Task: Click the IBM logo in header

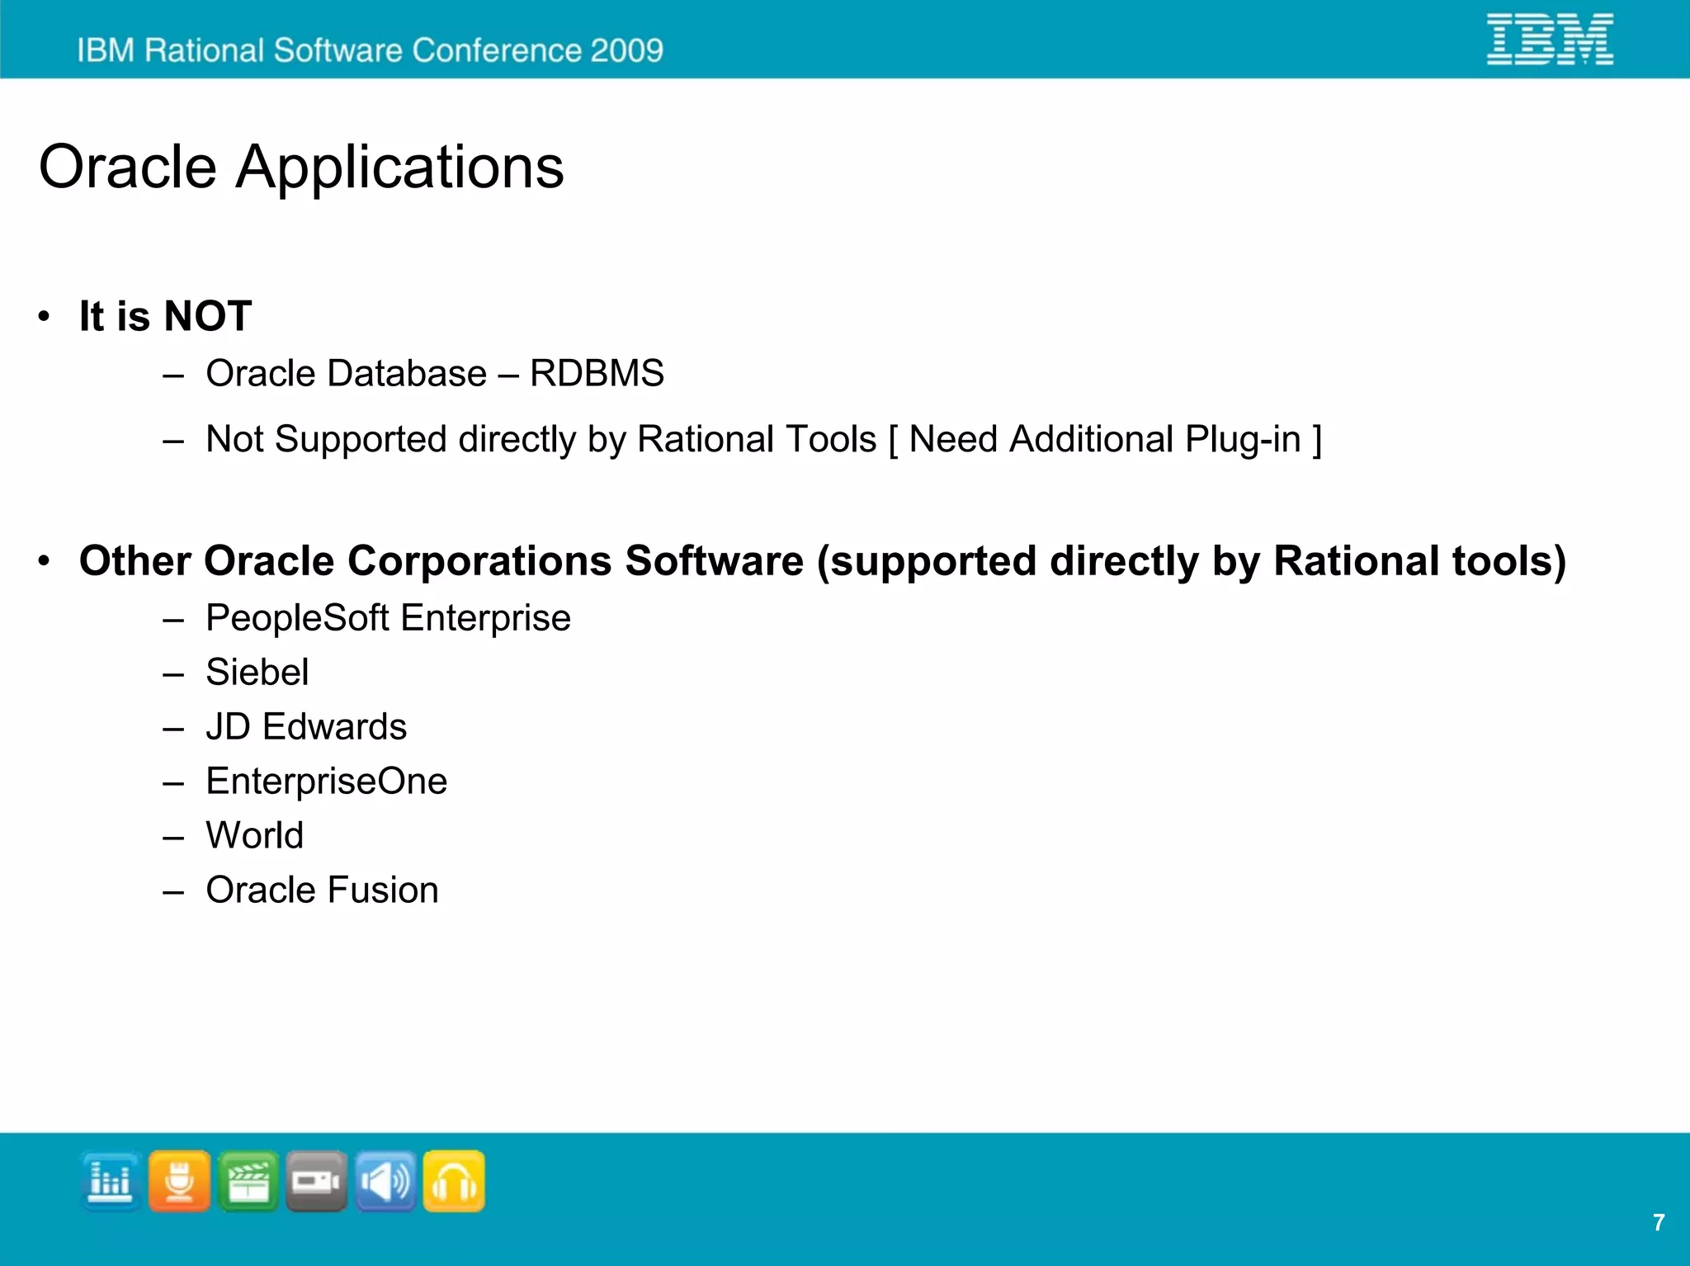Action: (1550, 39)
